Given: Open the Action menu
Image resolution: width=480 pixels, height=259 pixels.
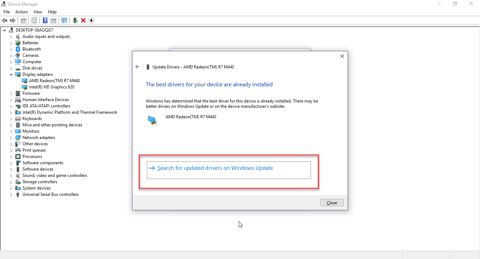Looking at the screenshot, I should (21, 12).
